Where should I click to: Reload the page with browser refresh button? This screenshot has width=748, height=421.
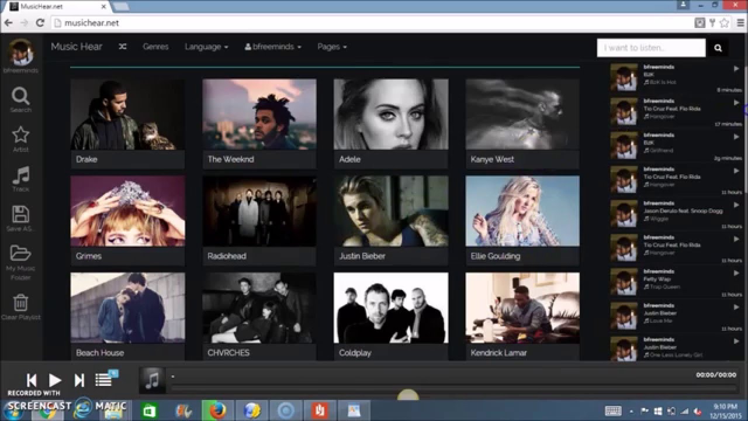(x=40, y=23)
